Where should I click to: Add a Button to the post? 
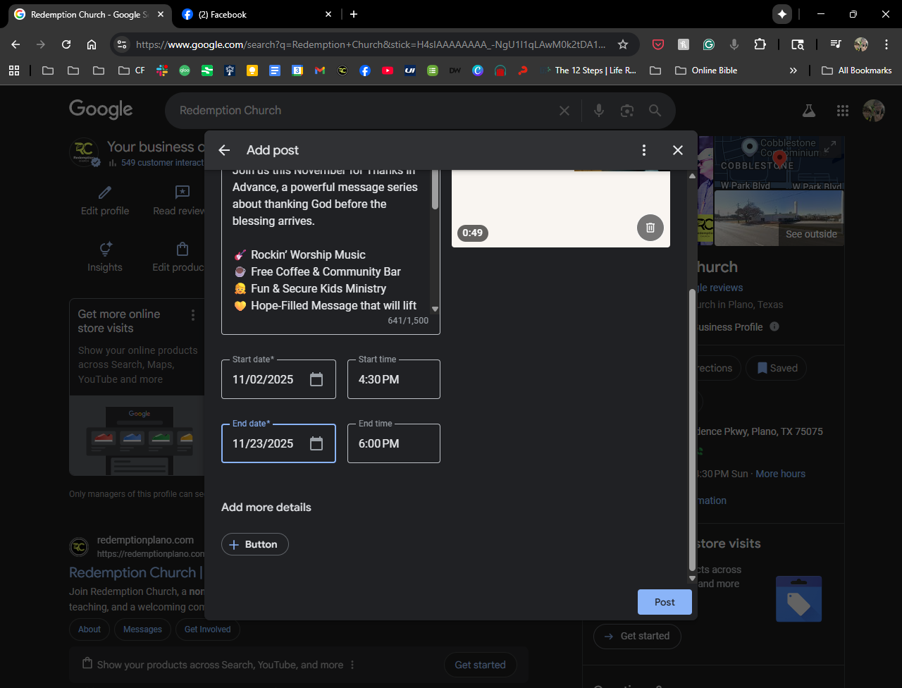254,544
